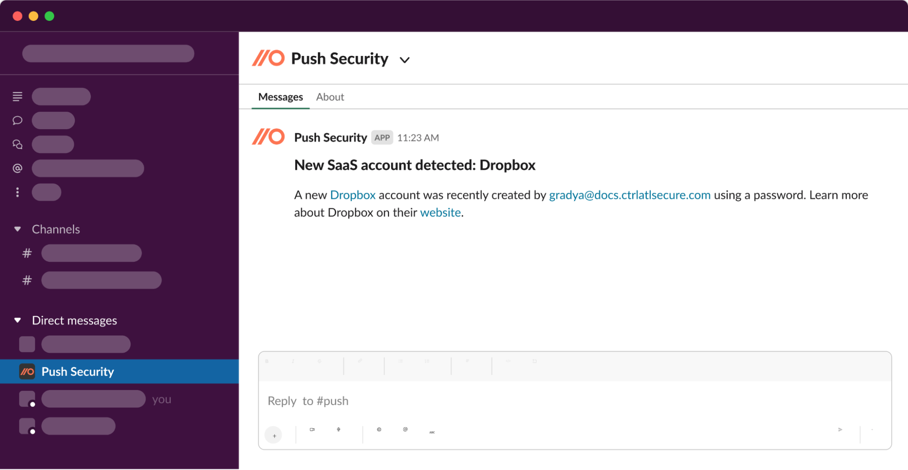Open the send options dropdown arrow
The height and width of the screenshot is (470, 908).
(x=873, y=430)
